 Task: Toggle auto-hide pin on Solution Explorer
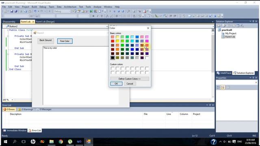253,21
